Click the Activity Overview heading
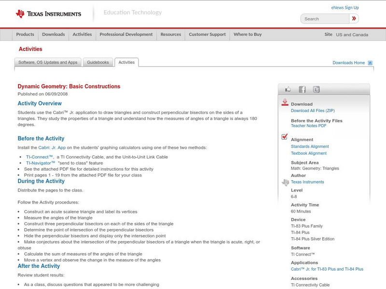This screenshot has height=289, width=386. [x=40, y=103]
